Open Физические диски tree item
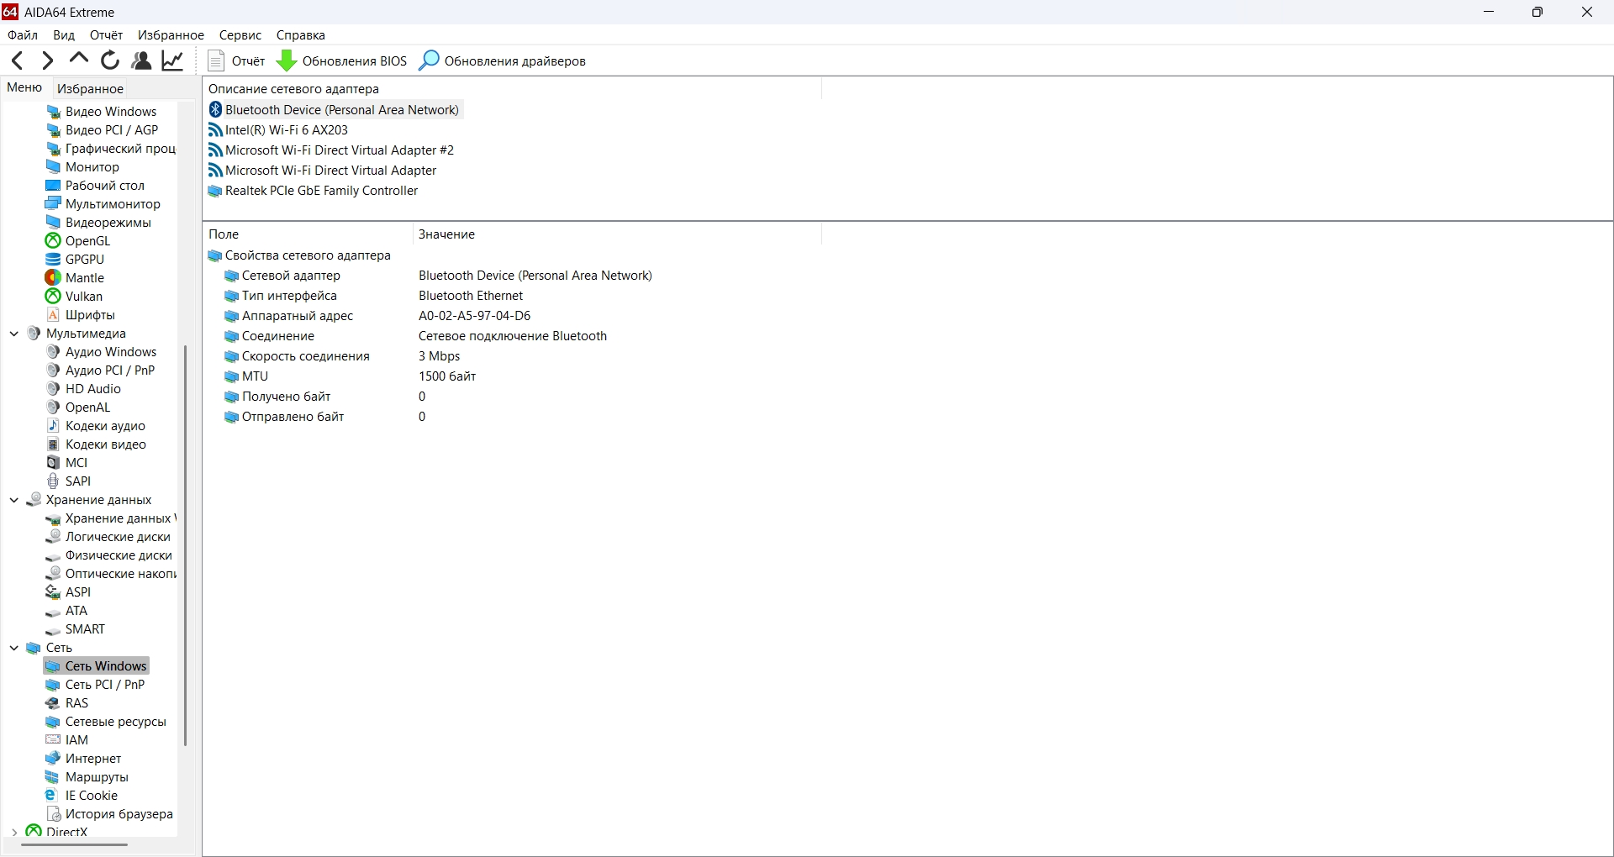1614x857 pixels. tap(109, 555)
